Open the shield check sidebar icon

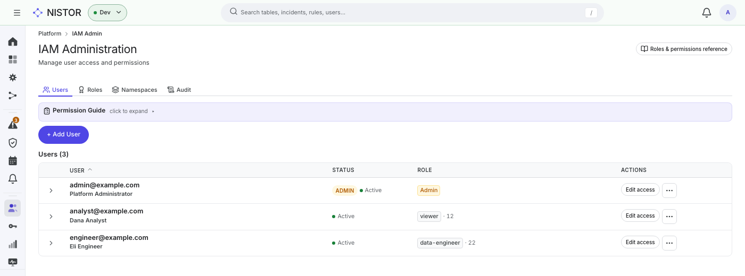[13, 143]
